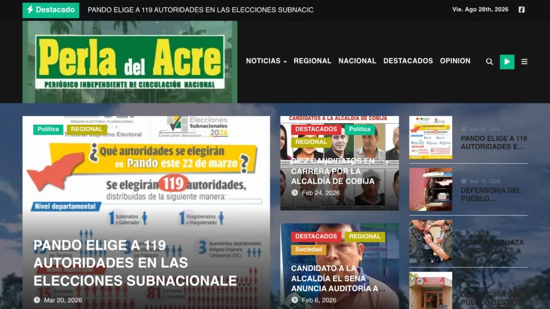This screenshot has width=550, height=309.
Task: Open sidebar thumbnail of building entrance
Action: [430, 291]
